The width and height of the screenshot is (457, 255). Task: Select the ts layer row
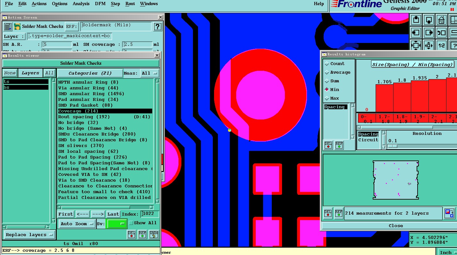tap(26, 82)
